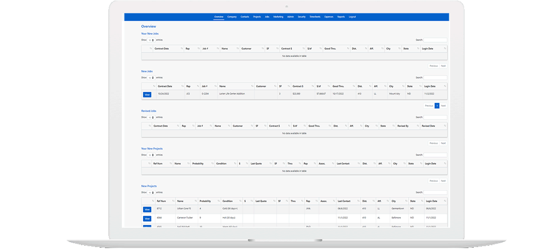Viewport: 556px width, 249px height.
Task: Sort Revised Jobs by Revised Date
Action: pos(433,126)
